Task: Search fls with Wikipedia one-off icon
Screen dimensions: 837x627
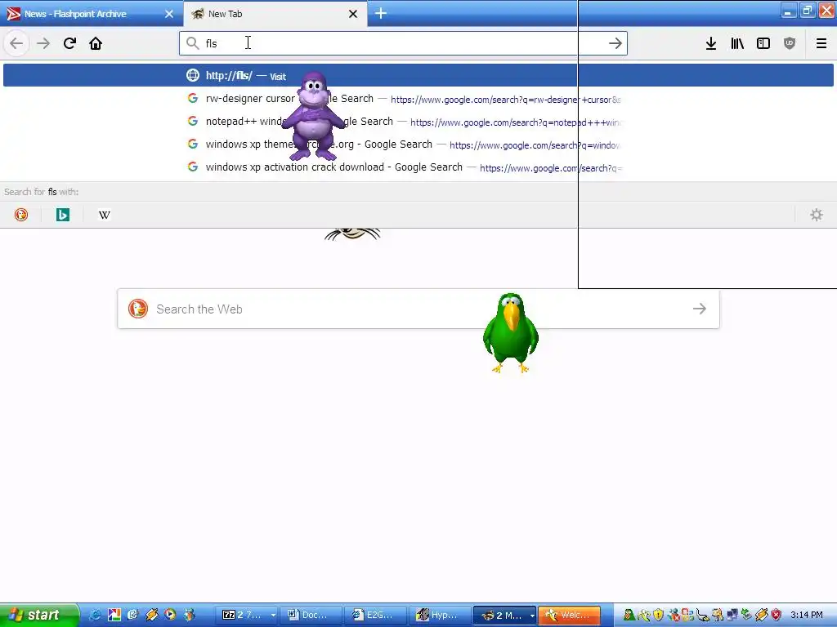Action: [105, 215]
